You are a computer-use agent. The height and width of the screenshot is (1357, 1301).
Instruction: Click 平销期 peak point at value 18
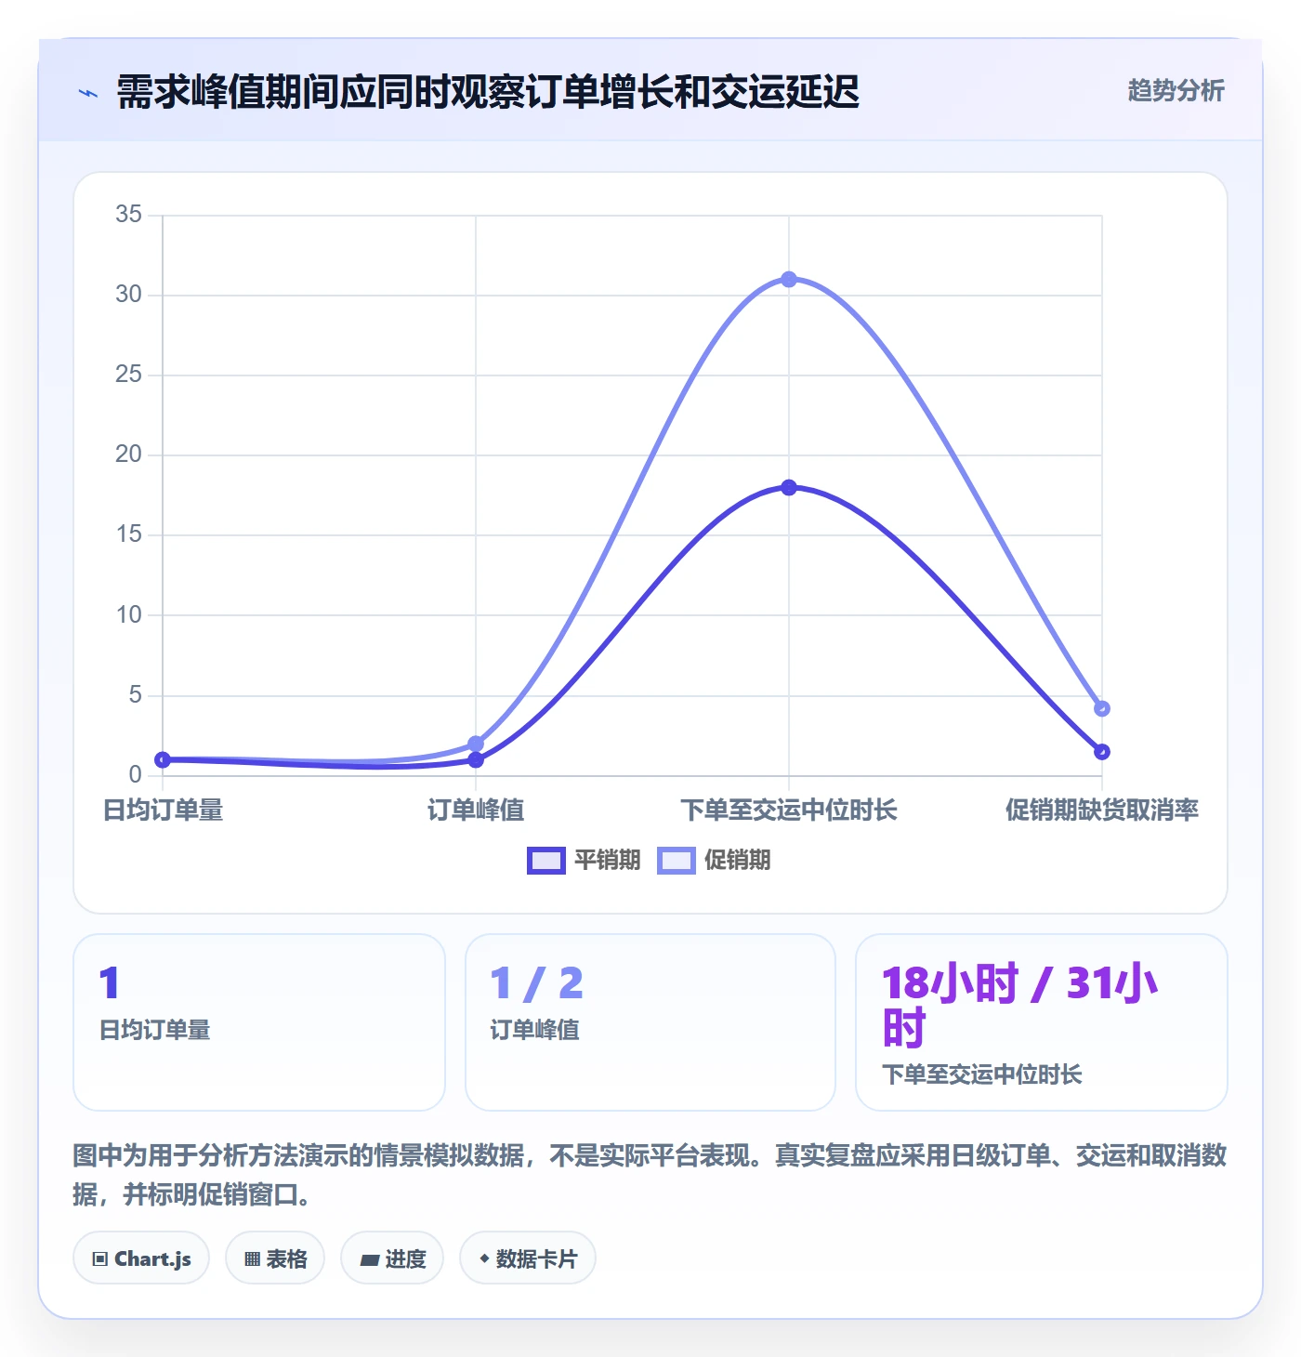pyautogui.click(x=789, y=488)
